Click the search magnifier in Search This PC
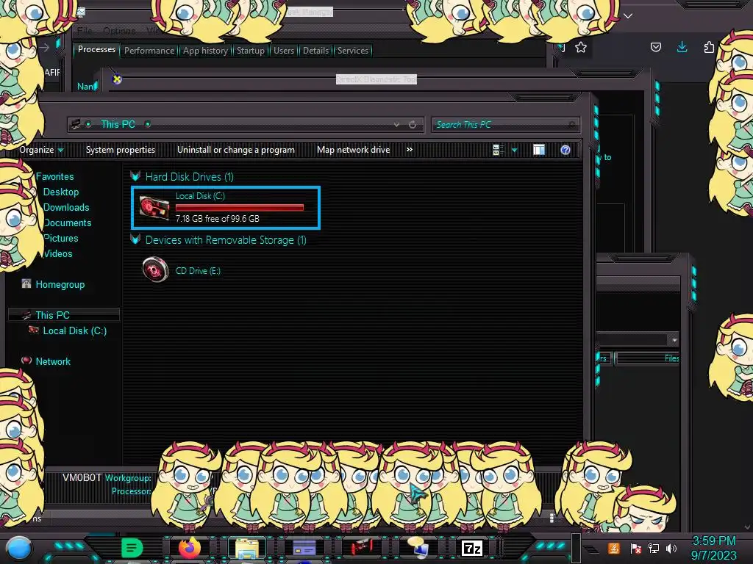The image size is (753, 564). (x=571, y=125)
